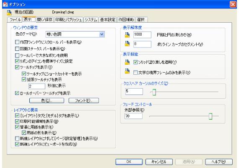Click the drawing icon beside ソリッド塗り潰しを適用
The image size is (239, 168).
(x=127, y=62)
